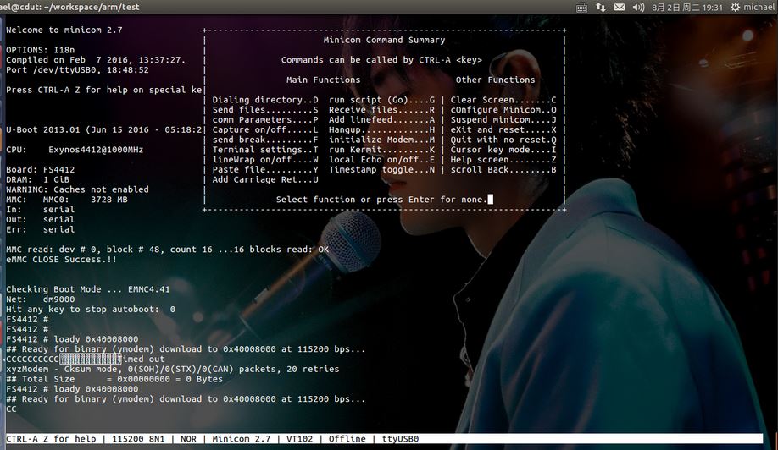778x450 pixels.
Task: Click the local Echo on/off entry
Action: [x=381, y=159]
